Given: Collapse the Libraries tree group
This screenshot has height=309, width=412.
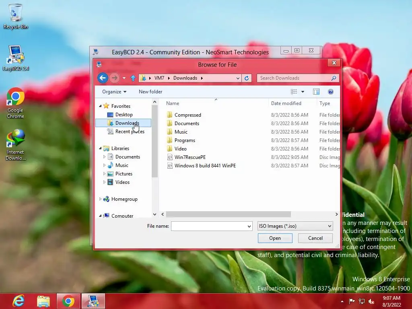Looking at the screenshot, I should tap(100, 148).
